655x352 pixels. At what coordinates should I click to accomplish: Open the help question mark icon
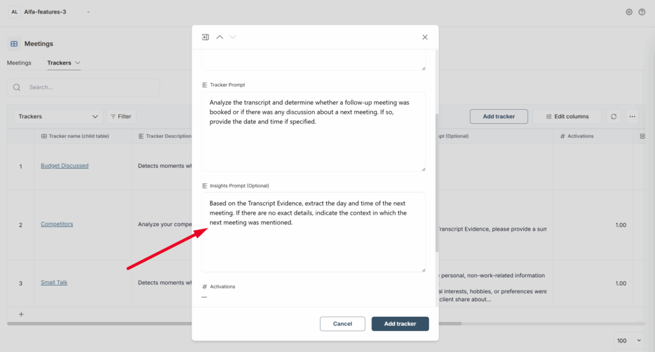(x=642, y=12)
